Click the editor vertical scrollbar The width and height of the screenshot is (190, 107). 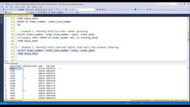coord(188,39)
